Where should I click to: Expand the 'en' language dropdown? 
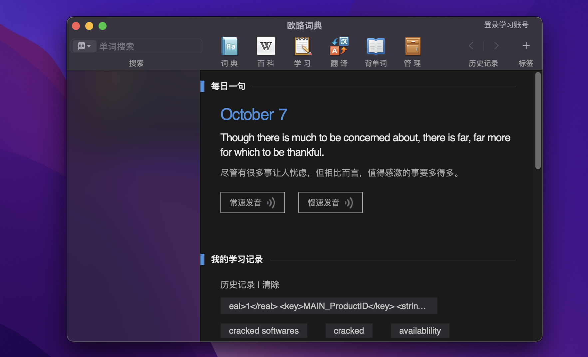tap(85, 46)
